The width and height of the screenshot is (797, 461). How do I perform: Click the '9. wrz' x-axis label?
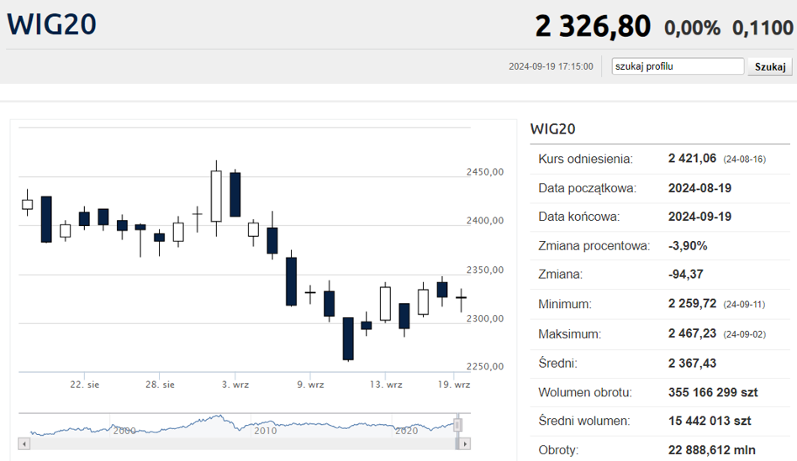(310, 385)
